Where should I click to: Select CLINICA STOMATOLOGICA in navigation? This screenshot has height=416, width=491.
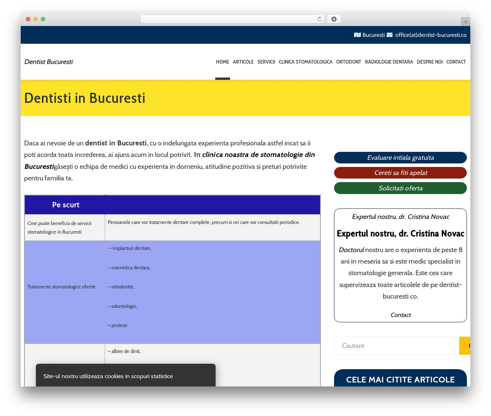[x=305, y=62]
